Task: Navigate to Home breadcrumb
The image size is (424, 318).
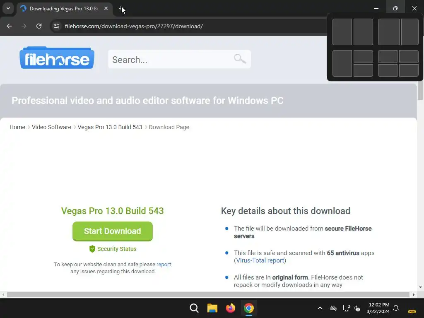Action: [17, 127]
